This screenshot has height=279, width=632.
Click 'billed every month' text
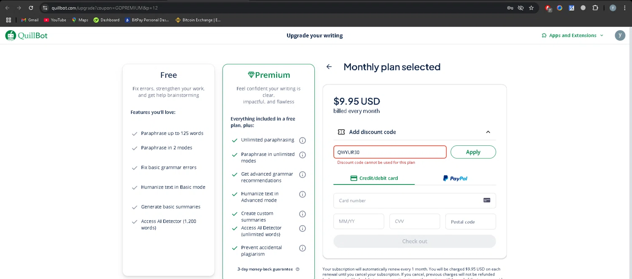coord(356,111)
